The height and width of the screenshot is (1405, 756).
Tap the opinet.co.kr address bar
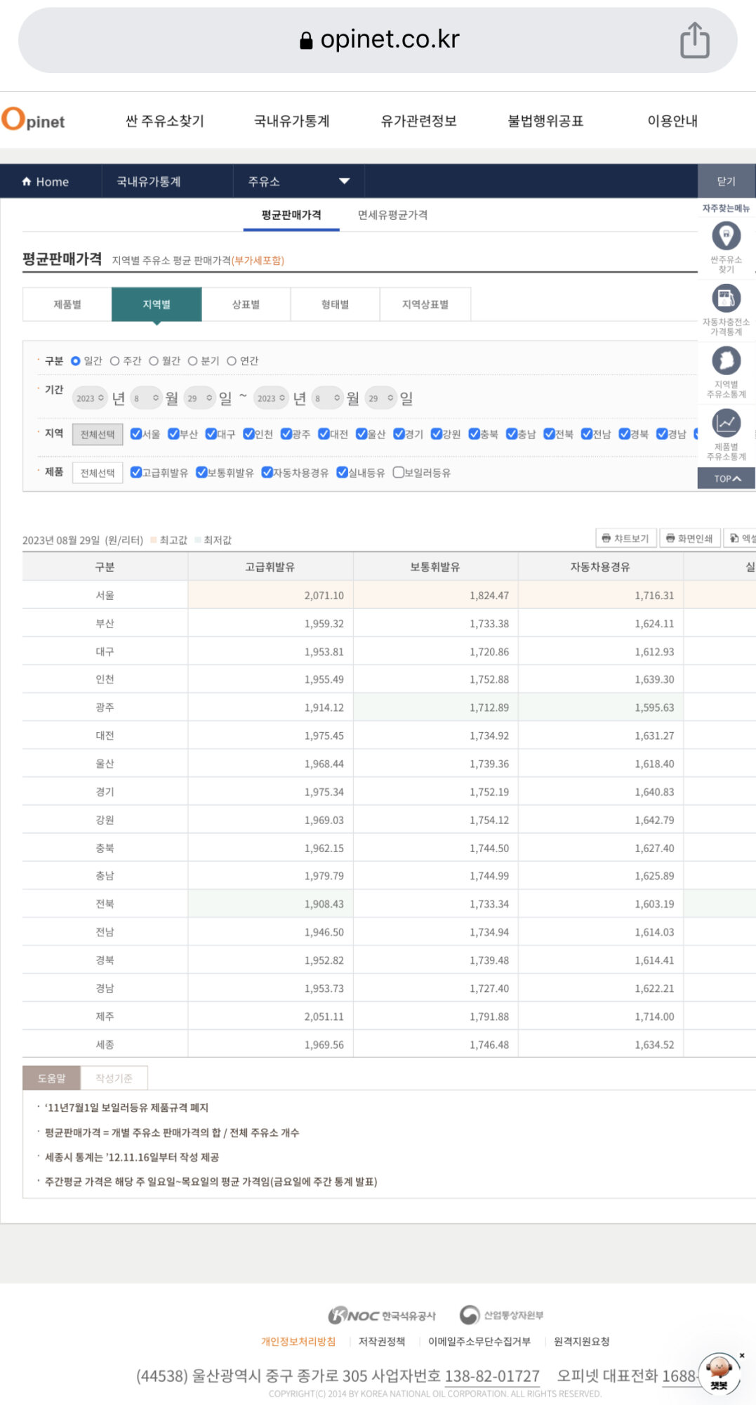pyautogui.click(x=379, y=40)
